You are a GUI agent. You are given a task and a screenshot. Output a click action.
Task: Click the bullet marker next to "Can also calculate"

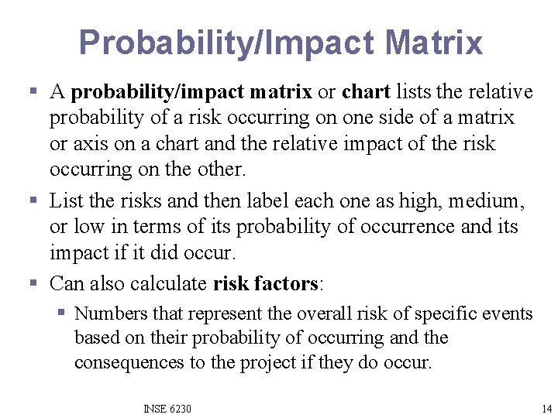pyautogui.click(x=33, y=283)
